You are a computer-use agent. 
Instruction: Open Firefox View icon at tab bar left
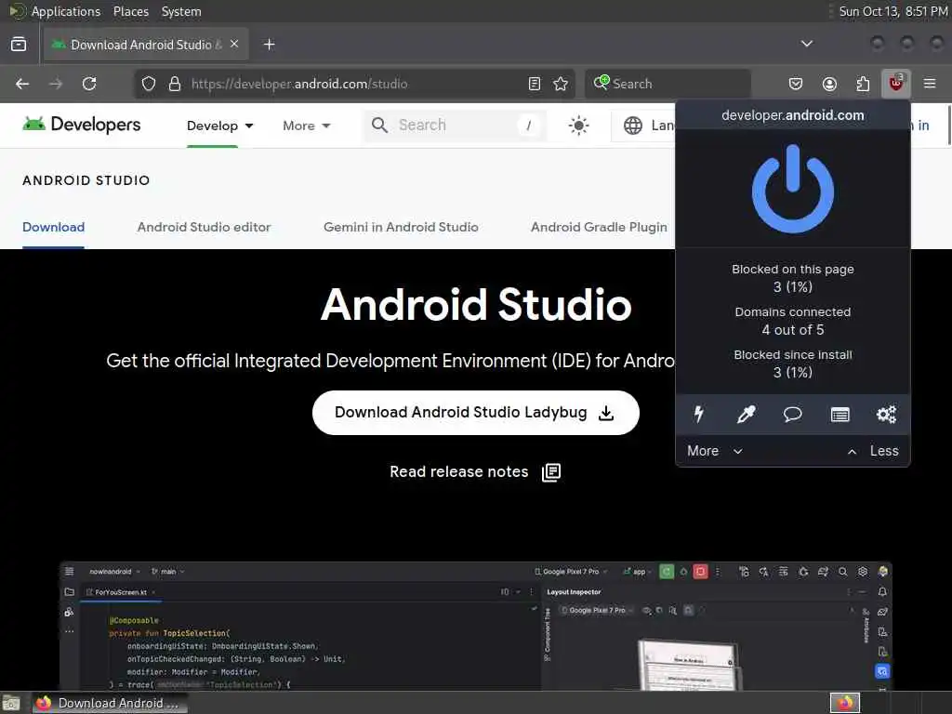[19, 44]
